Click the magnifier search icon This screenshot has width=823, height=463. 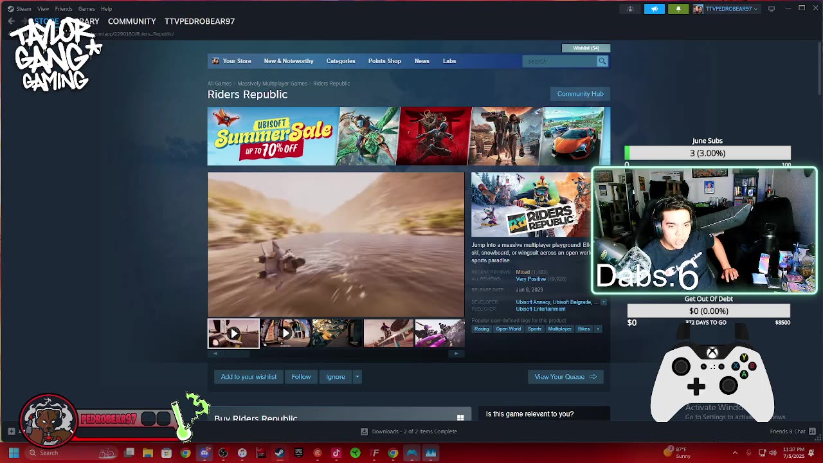click(602, 61)
